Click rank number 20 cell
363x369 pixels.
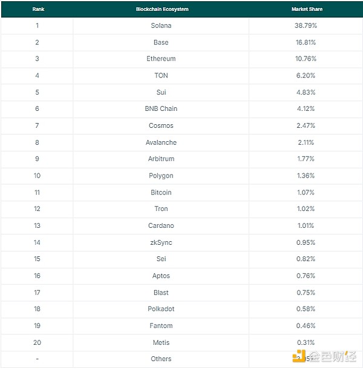pyautogui.click(x=38, y=342)
